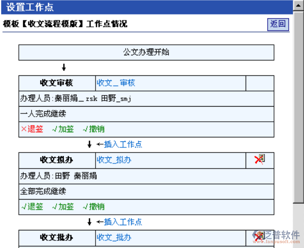Click the 办理人员:田野 秦丽娟 row
This screenshot has width=304, height=248.
[146, 176]
